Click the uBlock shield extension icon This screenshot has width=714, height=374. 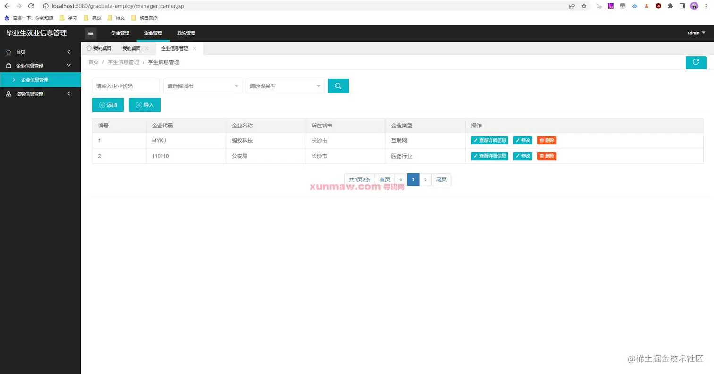[x=658, y=6]
